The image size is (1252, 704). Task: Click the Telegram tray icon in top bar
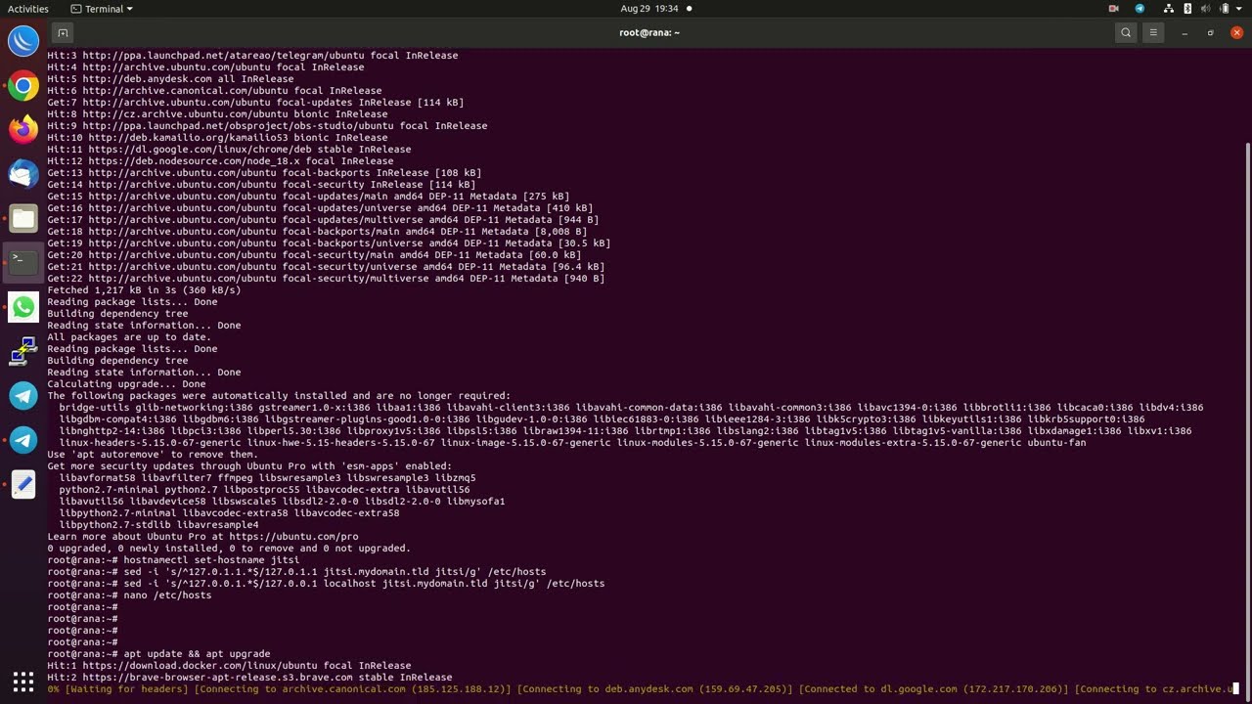tap(1140, 9)
